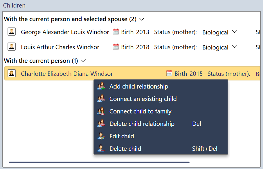
Task: Click Louis Arthur Charles Windsor's portrait icon
Action: pyautogui.click(x=12, y=47)
